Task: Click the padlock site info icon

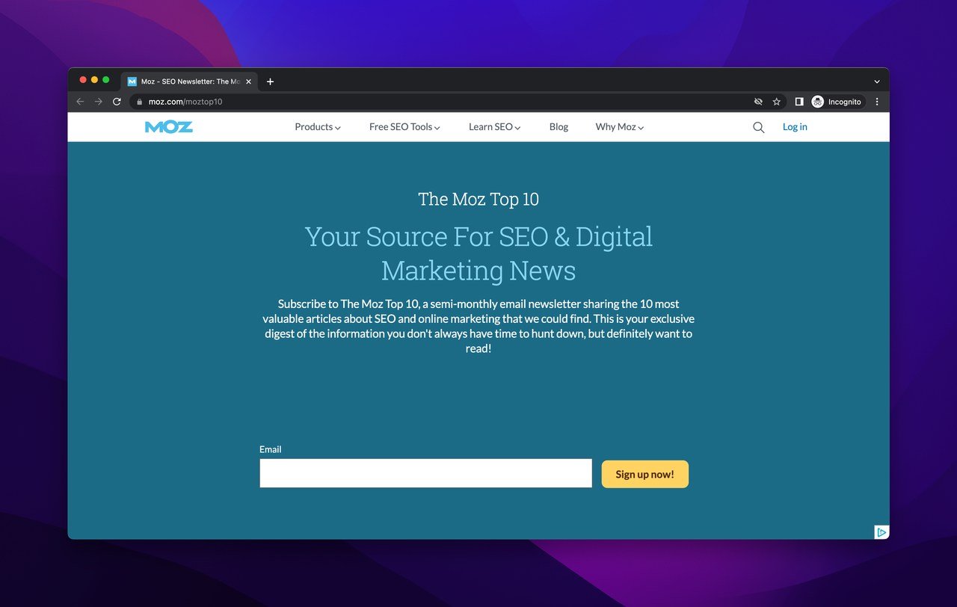Action: click(x=139, y=102)
